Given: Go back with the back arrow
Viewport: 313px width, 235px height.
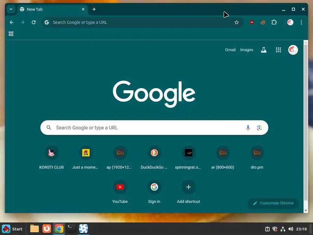Looking at the screenshot, I should [x=12, y=22].
